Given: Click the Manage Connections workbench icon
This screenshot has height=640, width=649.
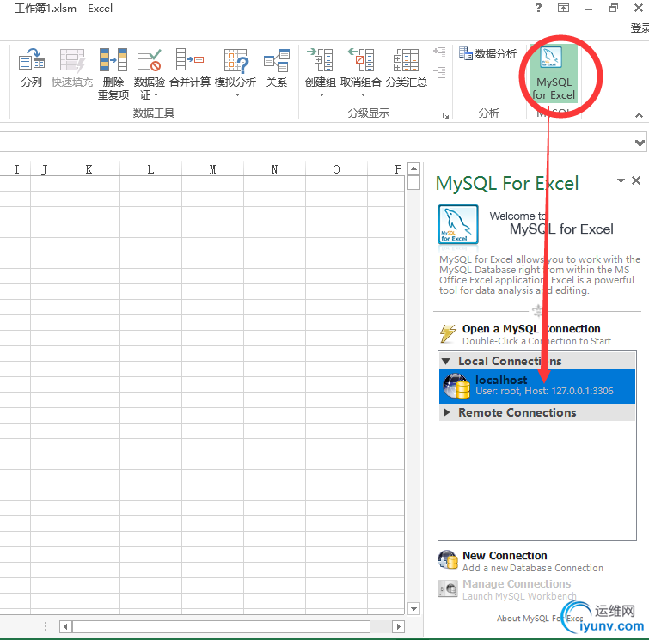Looking at the screenshot, I should (x=448, y=588).
